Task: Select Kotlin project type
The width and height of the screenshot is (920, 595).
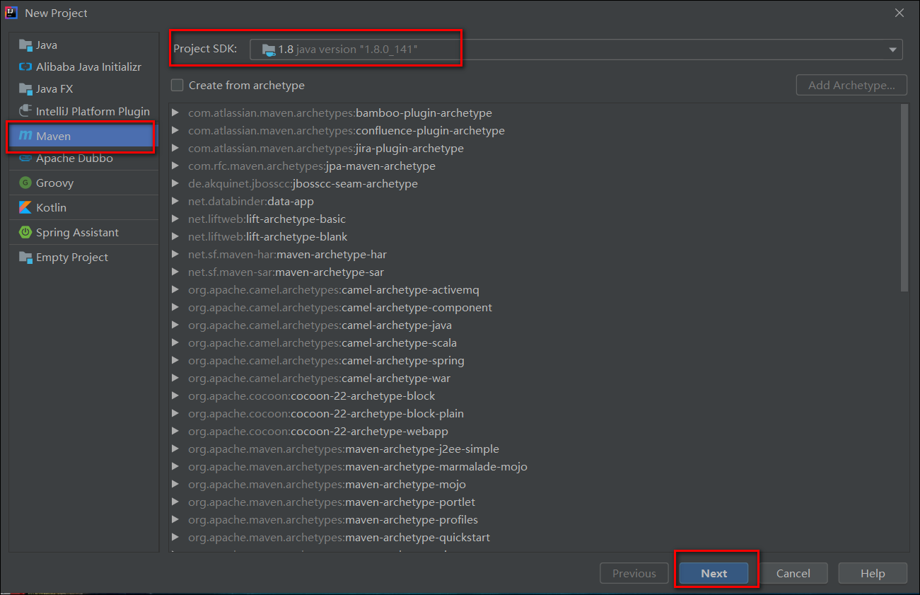Action: tap(84, 207)
